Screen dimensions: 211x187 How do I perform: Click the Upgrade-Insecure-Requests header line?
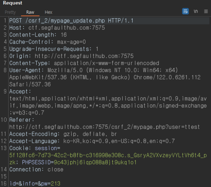[54, 49]
